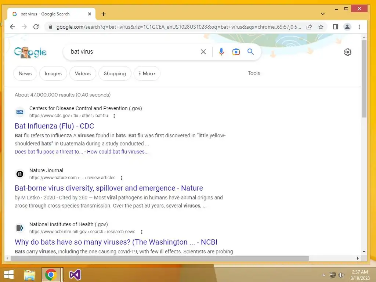Open 'How could bat flu viruses...' link
The height and width of the screenshot is (282, 376).
118,152
